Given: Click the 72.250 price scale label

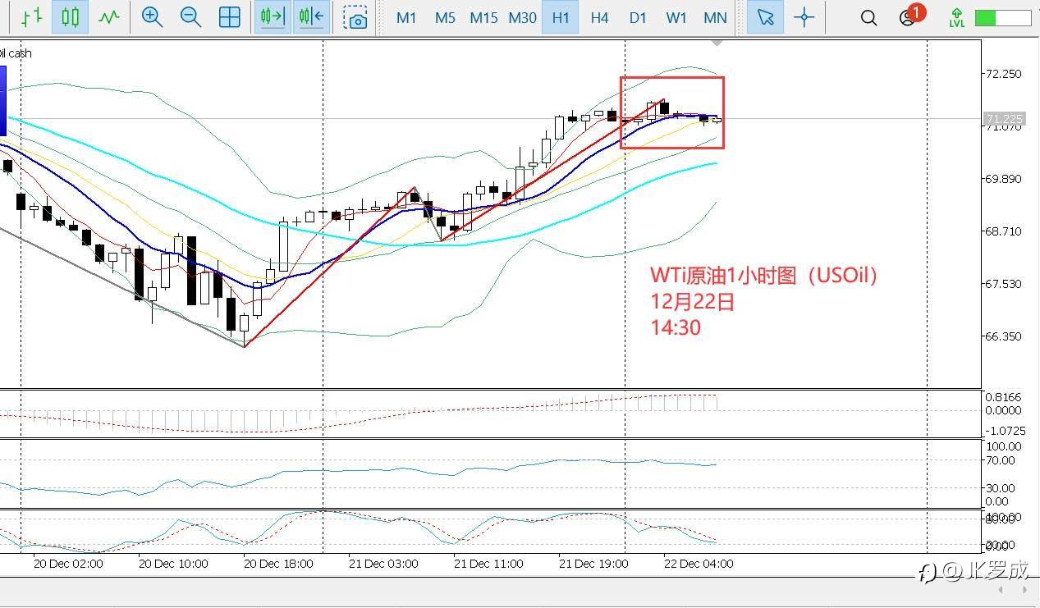Looking at the screenshot, I should pos(1003,74).
